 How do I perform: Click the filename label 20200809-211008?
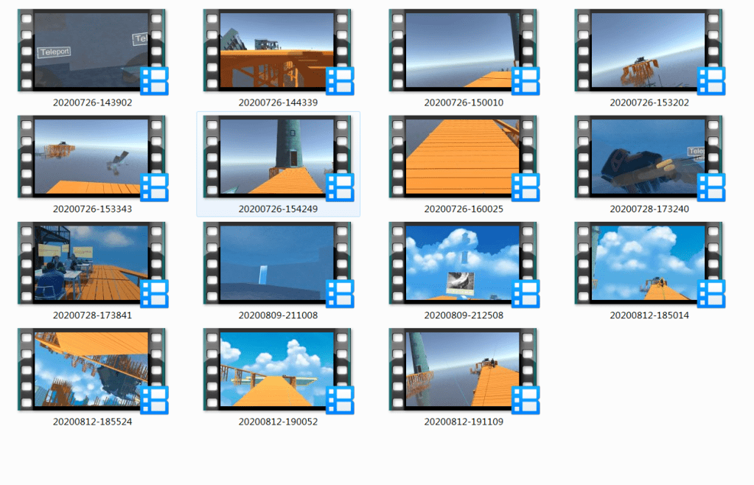(278, 315)
